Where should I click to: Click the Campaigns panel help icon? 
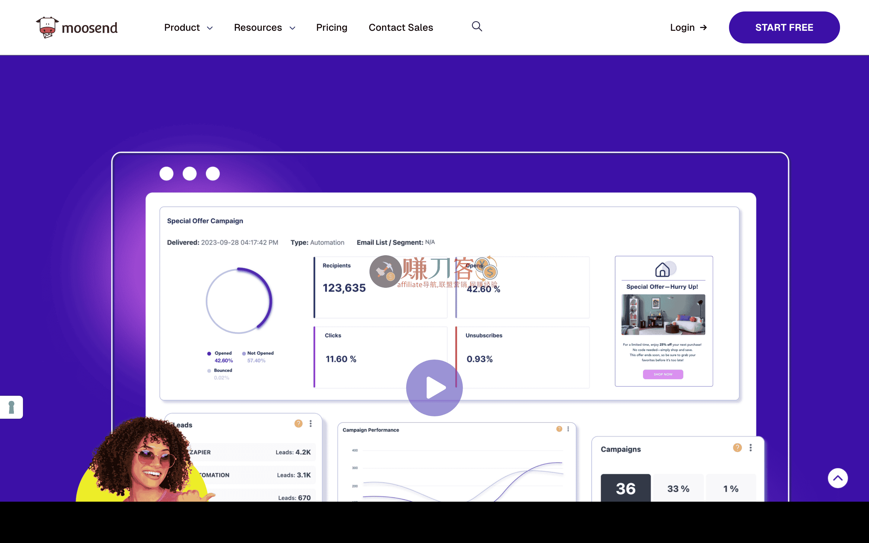[x=737, y=447]
